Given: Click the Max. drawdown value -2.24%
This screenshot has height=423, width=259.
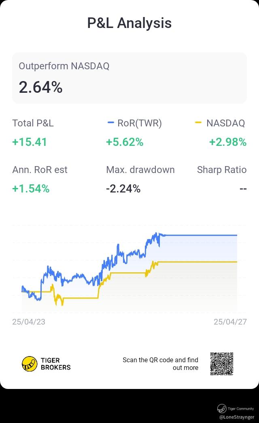Looking at the screenshot, I should click(x=123, y=188).
